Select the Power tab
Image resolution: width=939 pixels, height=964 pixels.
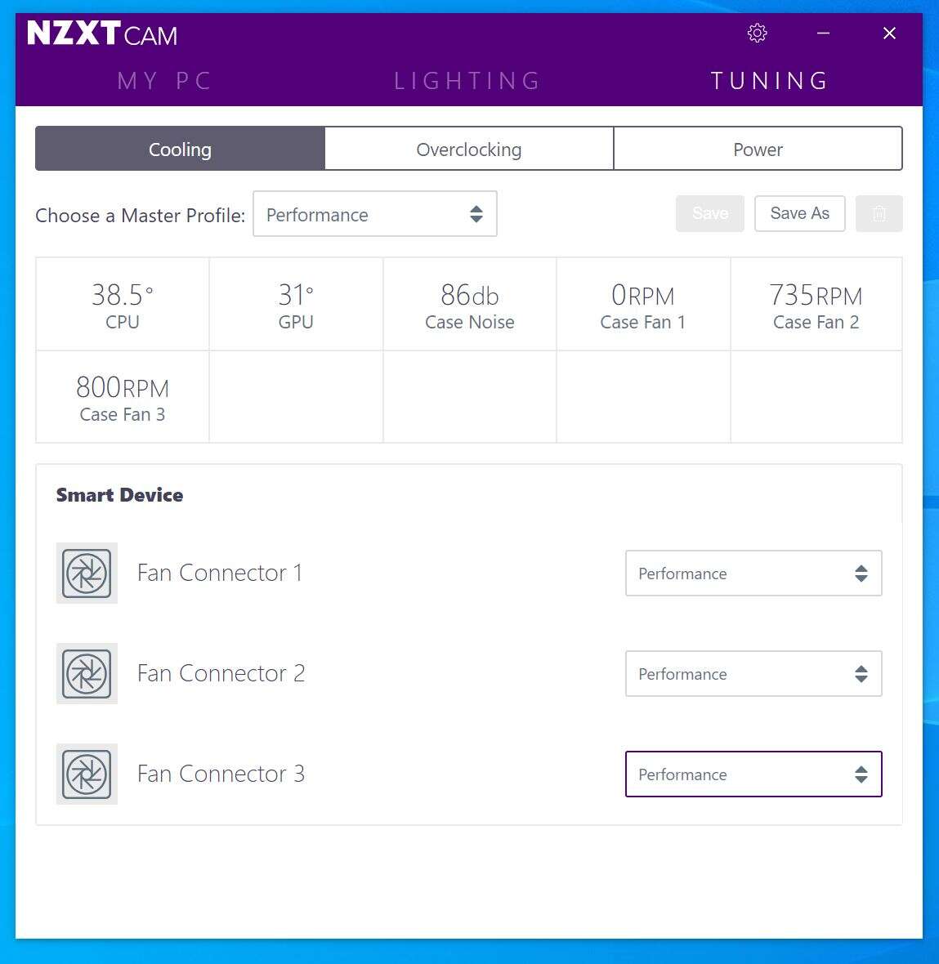(757, 149)
